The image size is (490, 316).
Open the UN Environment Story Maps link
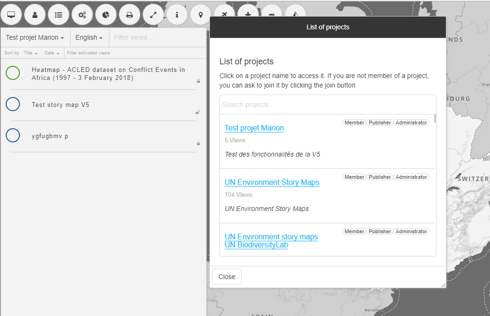[272, 183]
